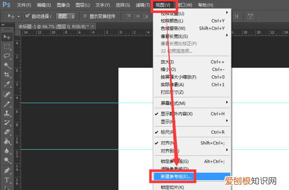Select the Lasso tool
This screenshot has height=190, width=289.
click(x=7, y=56)
